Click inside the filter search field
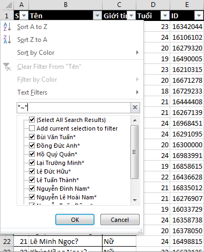This screenshot has height=252, width=204. (x=74, y=107)
